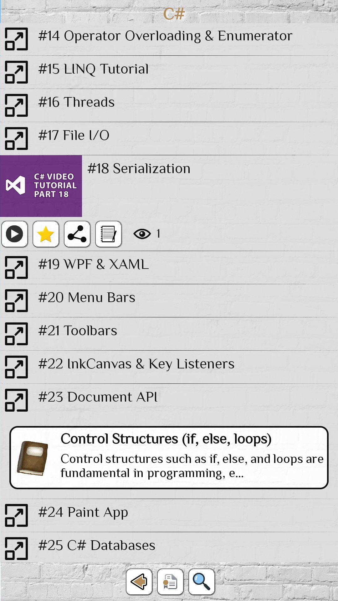Tap the back arrow button
Viewport: 338px width, 601px height.
point(139,582)
